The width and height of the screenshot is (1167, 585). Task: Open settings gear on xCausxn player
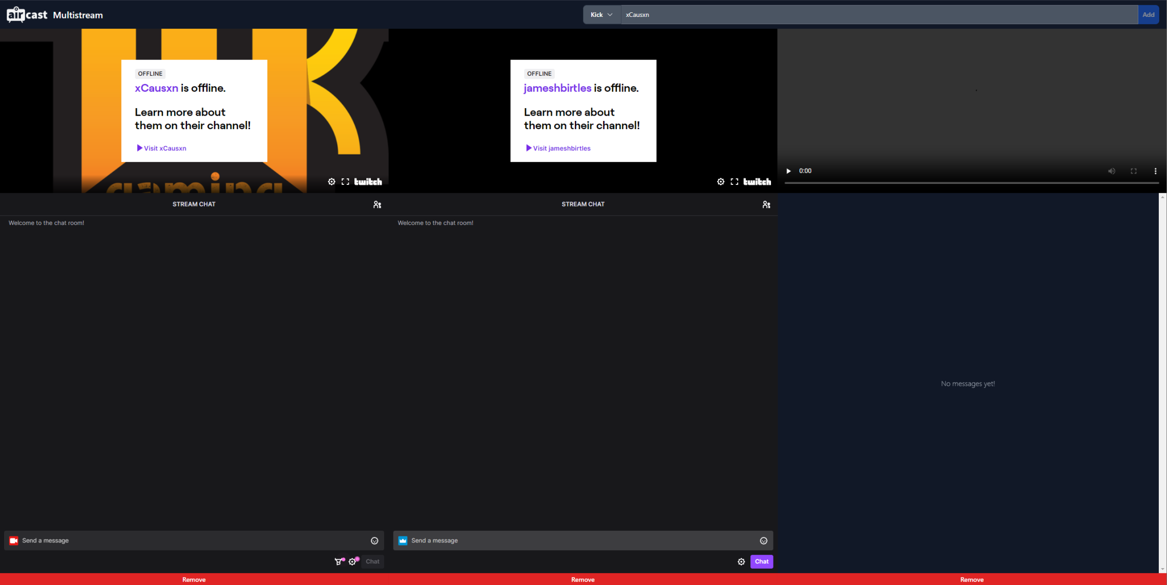(x=331, y=182)
